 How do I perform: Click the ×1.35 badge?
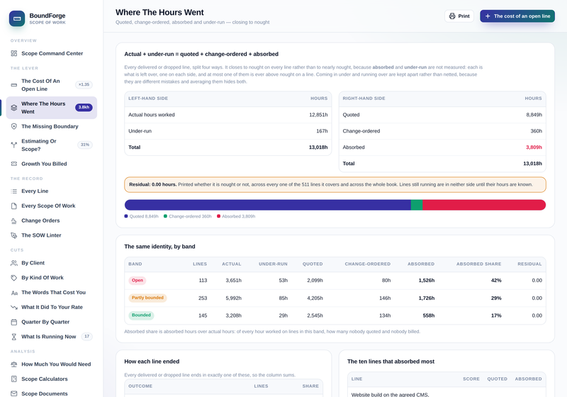coord(84,84)
